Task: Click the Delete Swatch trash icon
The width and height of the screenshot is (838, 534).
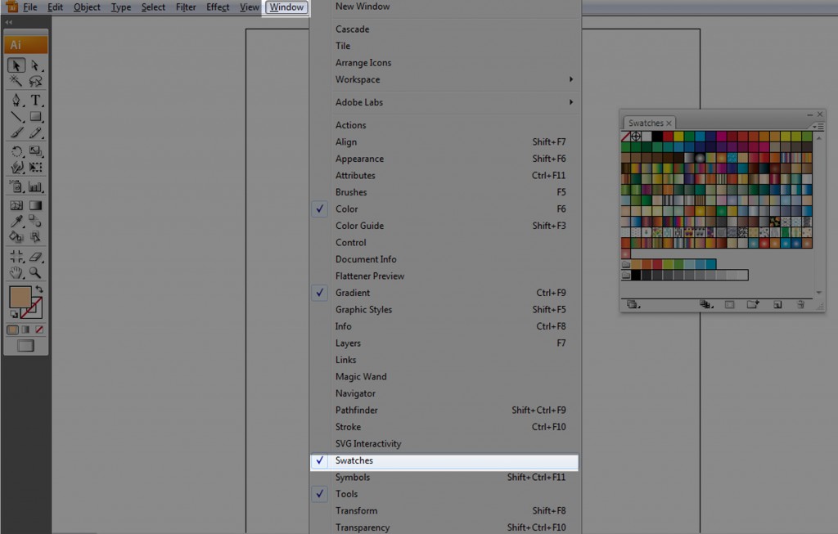Action: coord(800,304)
